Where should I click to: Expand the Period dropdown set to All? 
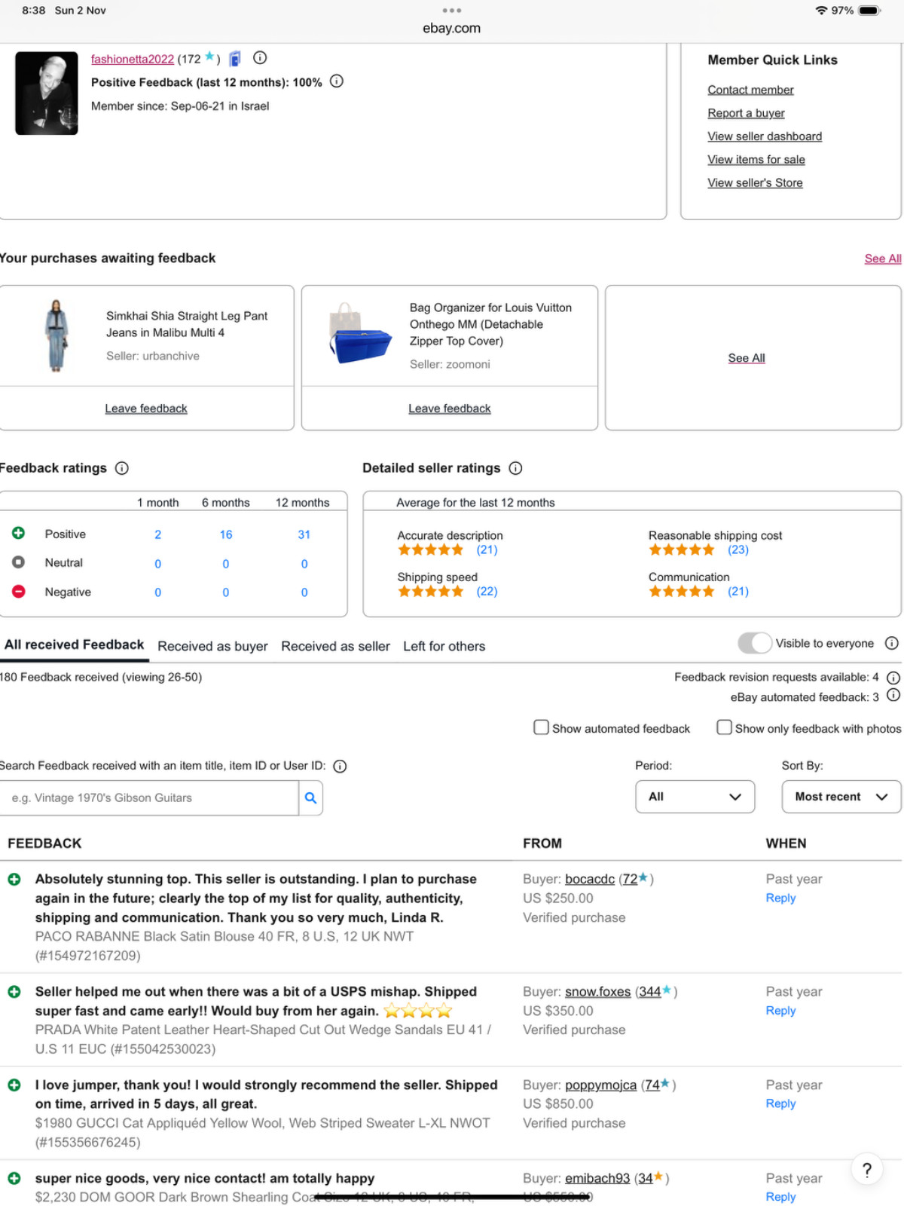click(x=695, y=797)
